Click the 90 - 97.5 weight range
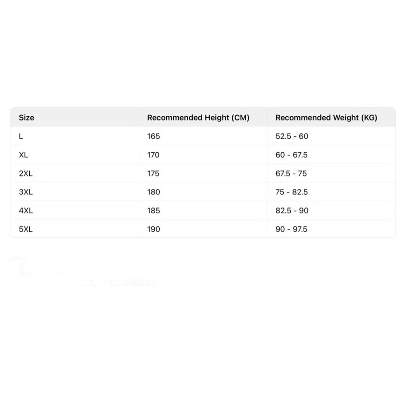The width and height of the screenshot is (406, 406). click(291, 230)
